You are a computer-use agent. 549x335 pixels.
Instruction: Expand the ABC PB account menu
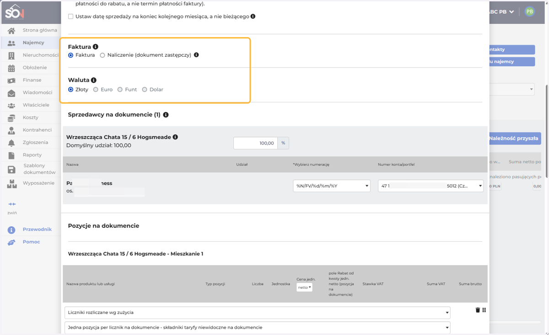(501, 12)
